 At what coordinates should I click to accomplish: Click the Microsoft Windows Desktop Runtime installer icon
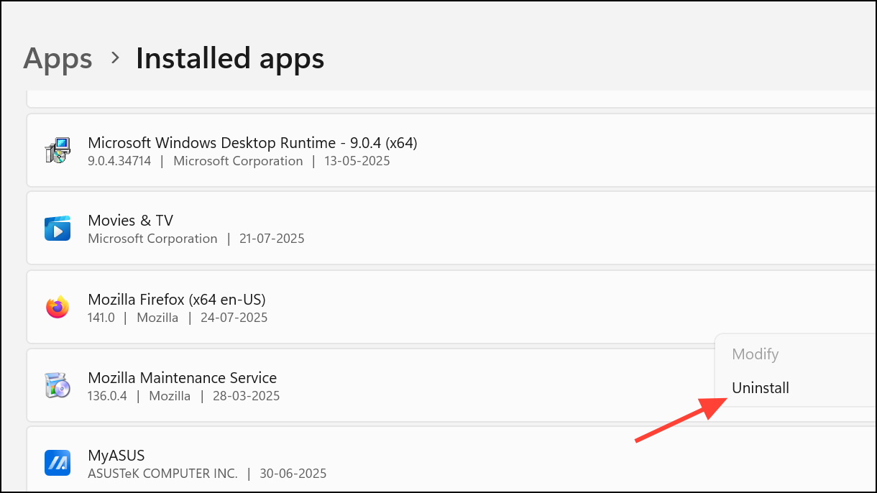tap(58, 151)
